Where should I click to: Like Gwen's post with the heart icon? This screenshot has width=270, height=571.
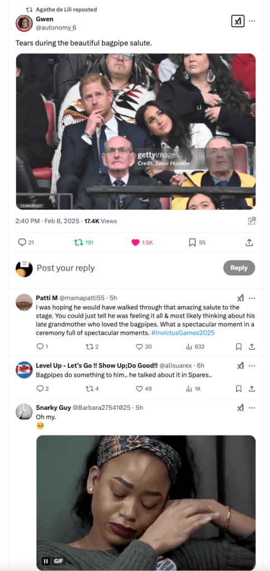tap(135, 243)
